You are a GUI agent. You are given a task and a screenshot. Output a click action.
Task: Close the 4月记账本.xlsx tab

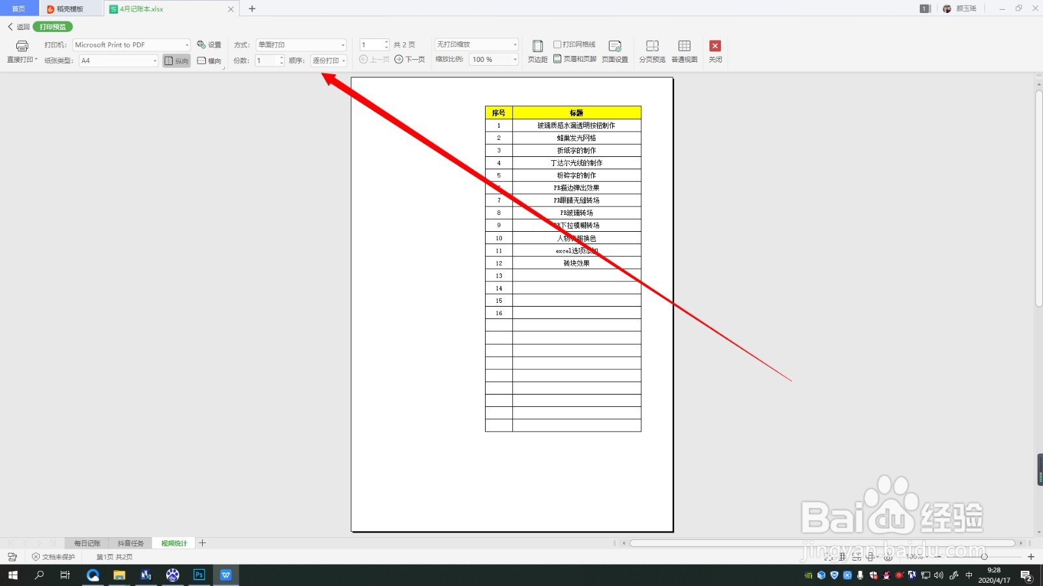(231, 9)
